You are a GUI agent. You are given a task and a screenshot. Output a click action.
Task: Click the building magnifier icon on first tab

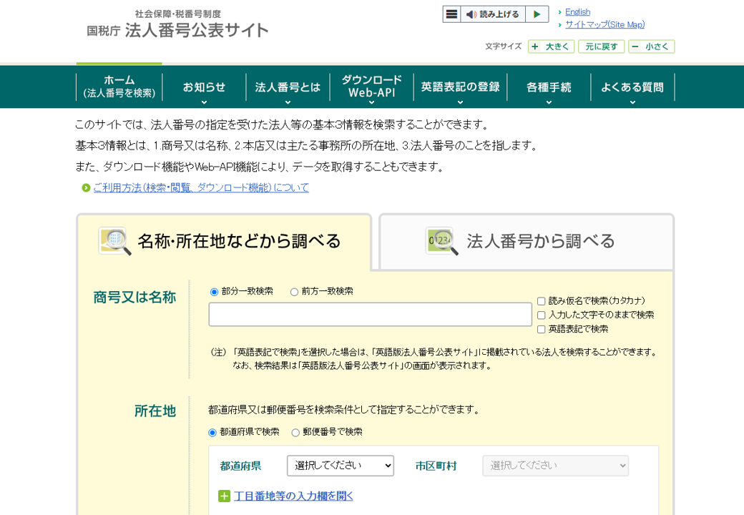point(114,241)
